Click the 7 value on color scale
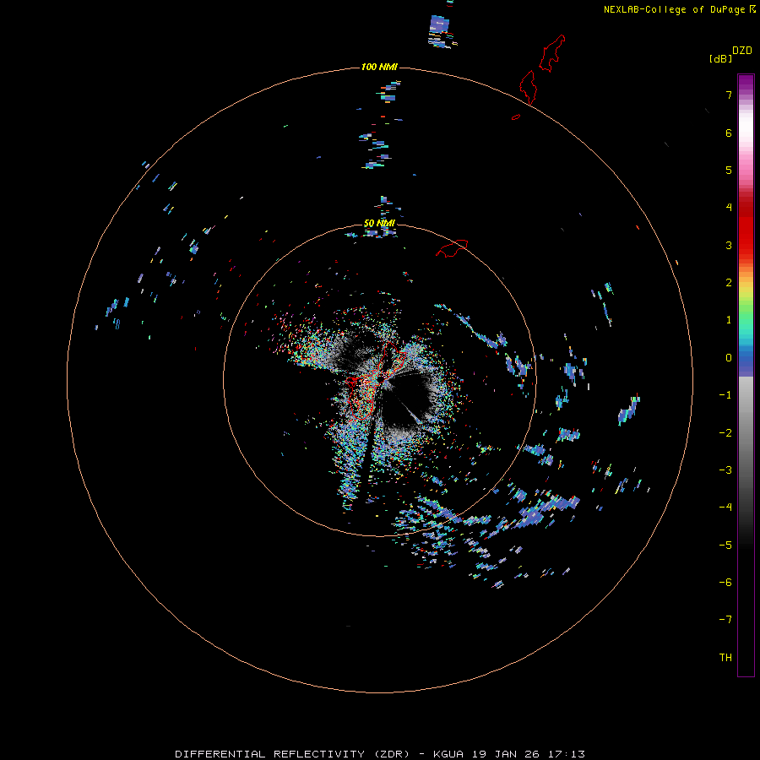 click(729, 95)
